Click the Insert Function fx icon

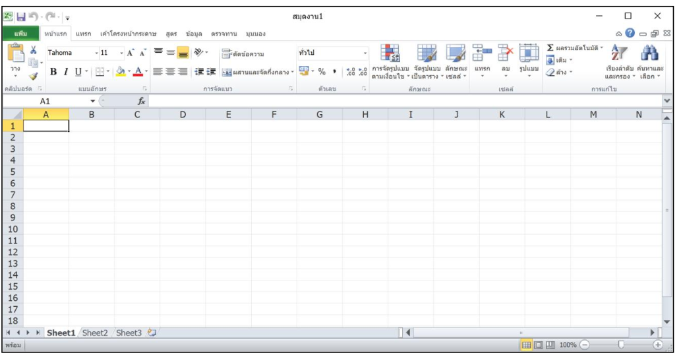coord(141,101)
